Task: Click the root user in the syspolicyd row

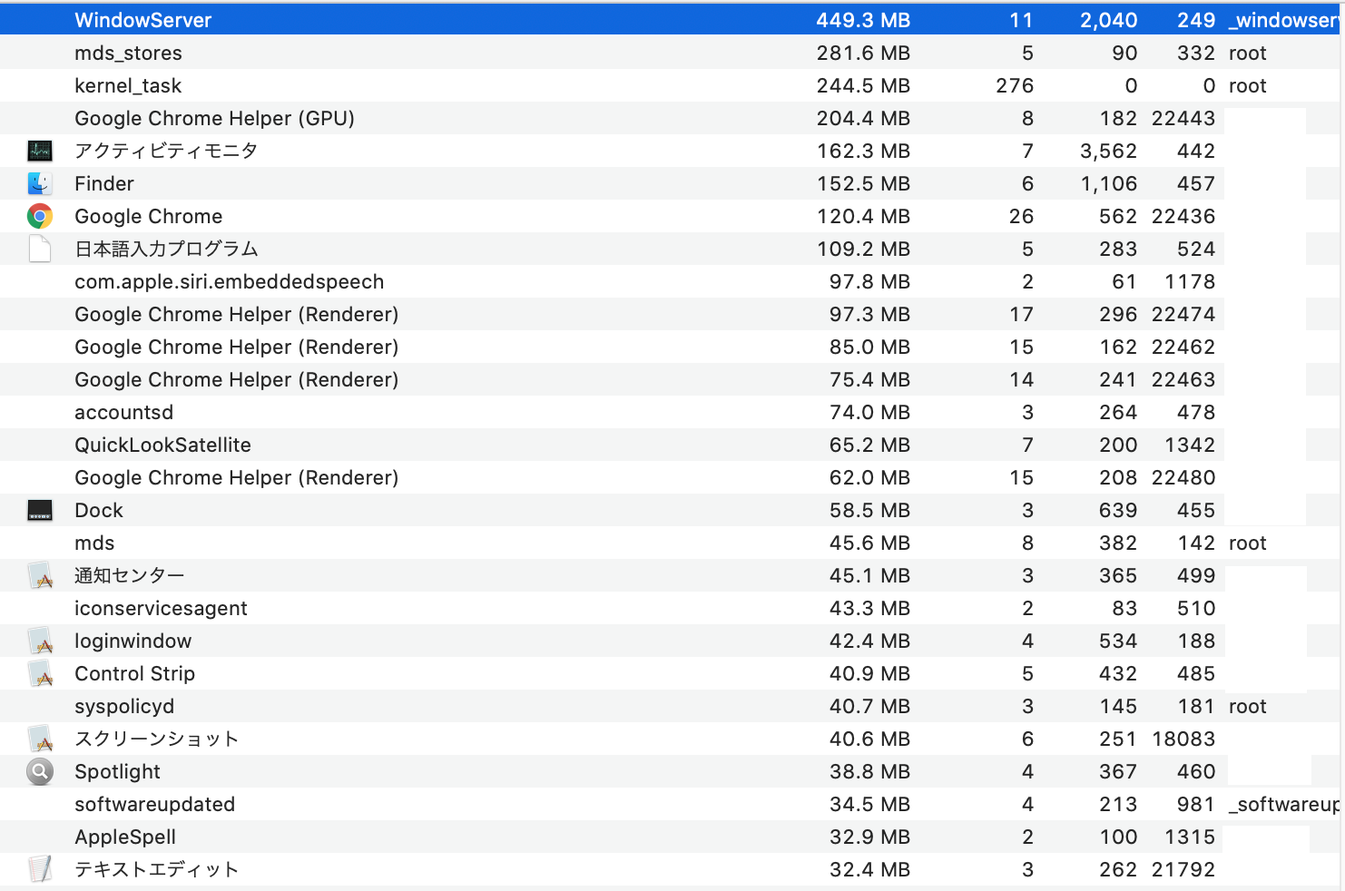Action: pos(1248,706)
